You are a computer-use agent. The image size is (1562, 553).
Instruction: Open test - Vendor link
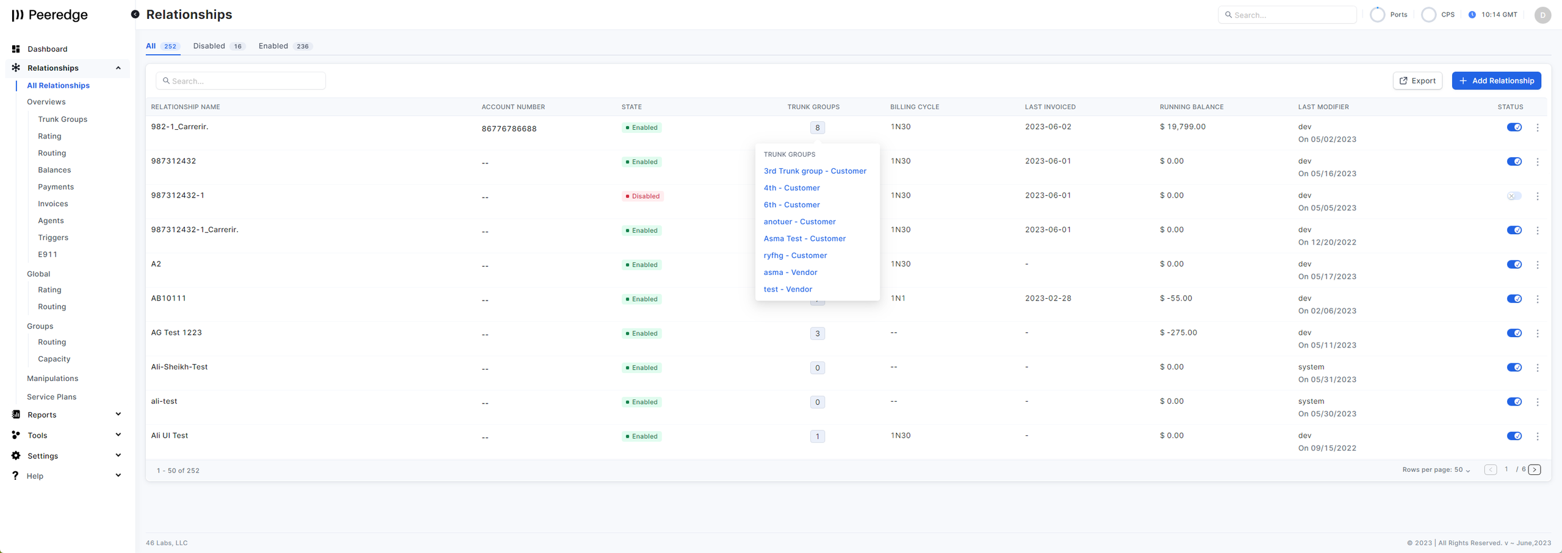click(x=788, y=290)
